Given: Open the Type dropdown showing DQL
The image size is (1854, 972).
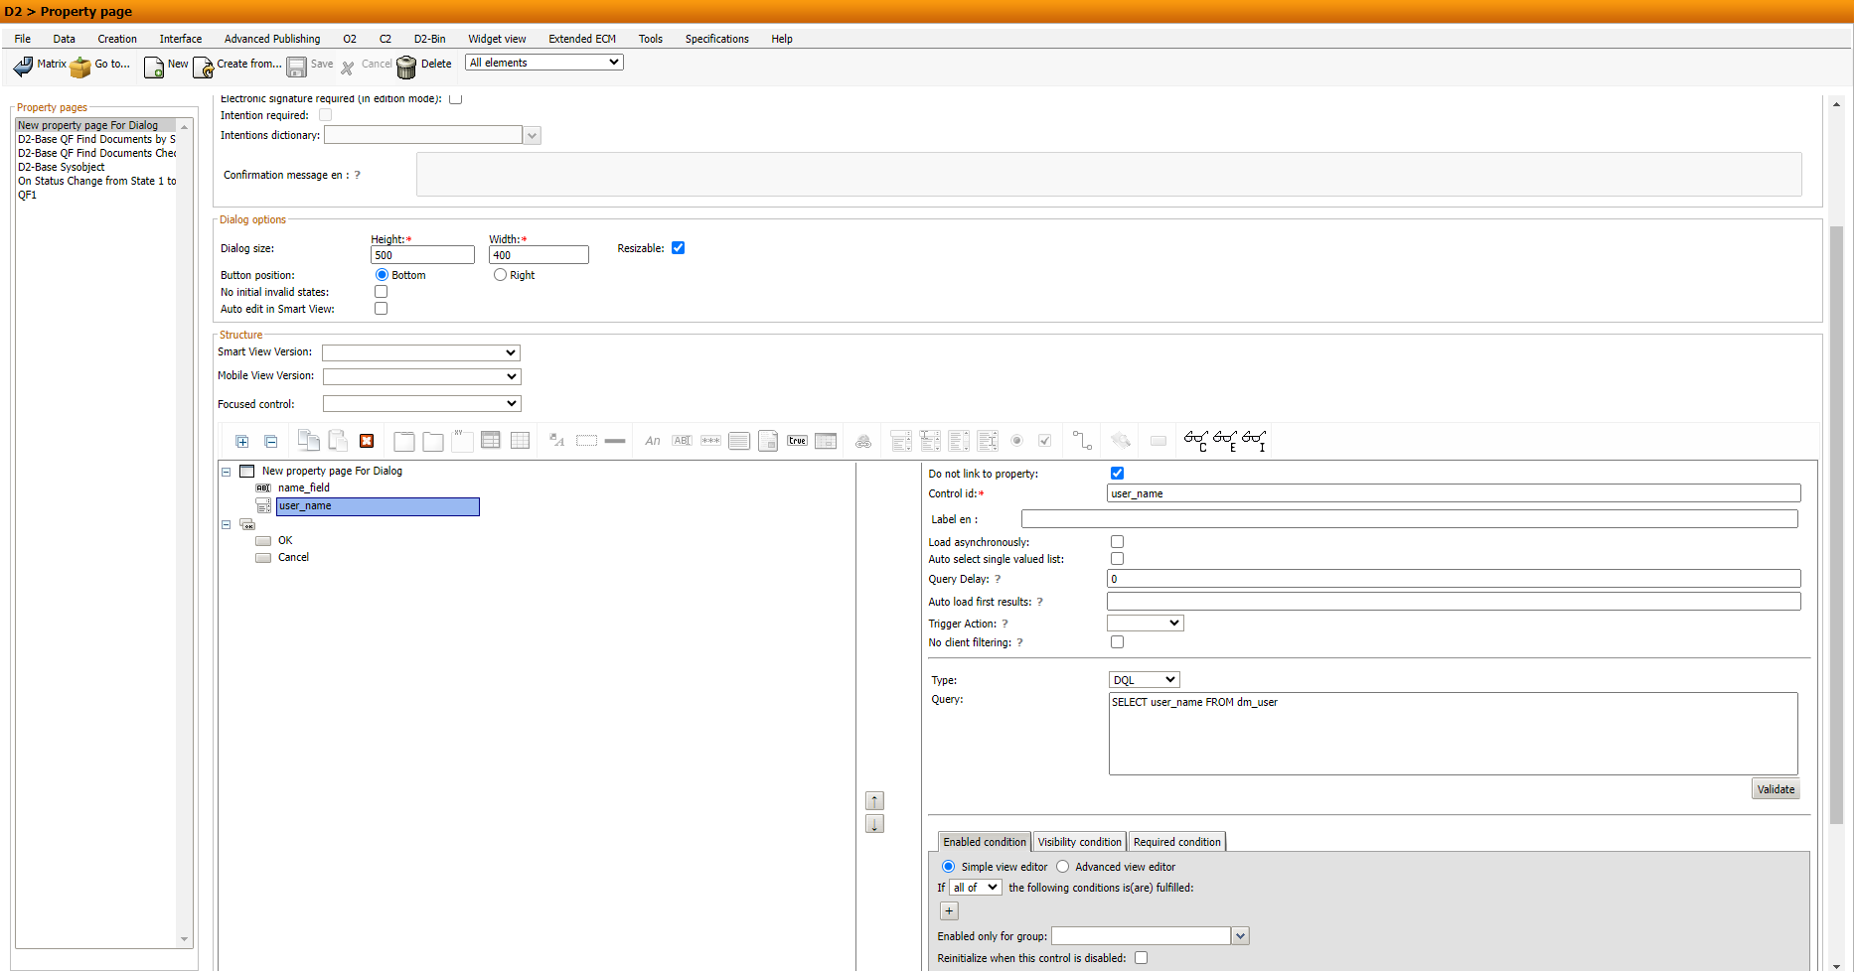Looking at the screenshot, I should [x=1143, y=679].
